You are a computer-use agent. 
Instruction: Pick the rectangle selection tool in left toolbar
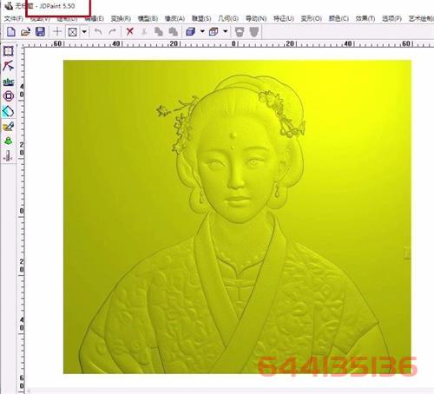click(x=8, y=51)
